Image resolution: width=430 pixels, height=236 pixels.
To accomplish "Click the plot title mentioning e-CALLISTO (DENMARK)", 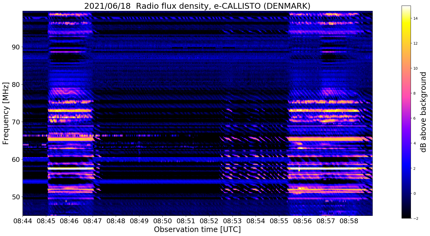I will pyautogui.click(x=197, y=6).
